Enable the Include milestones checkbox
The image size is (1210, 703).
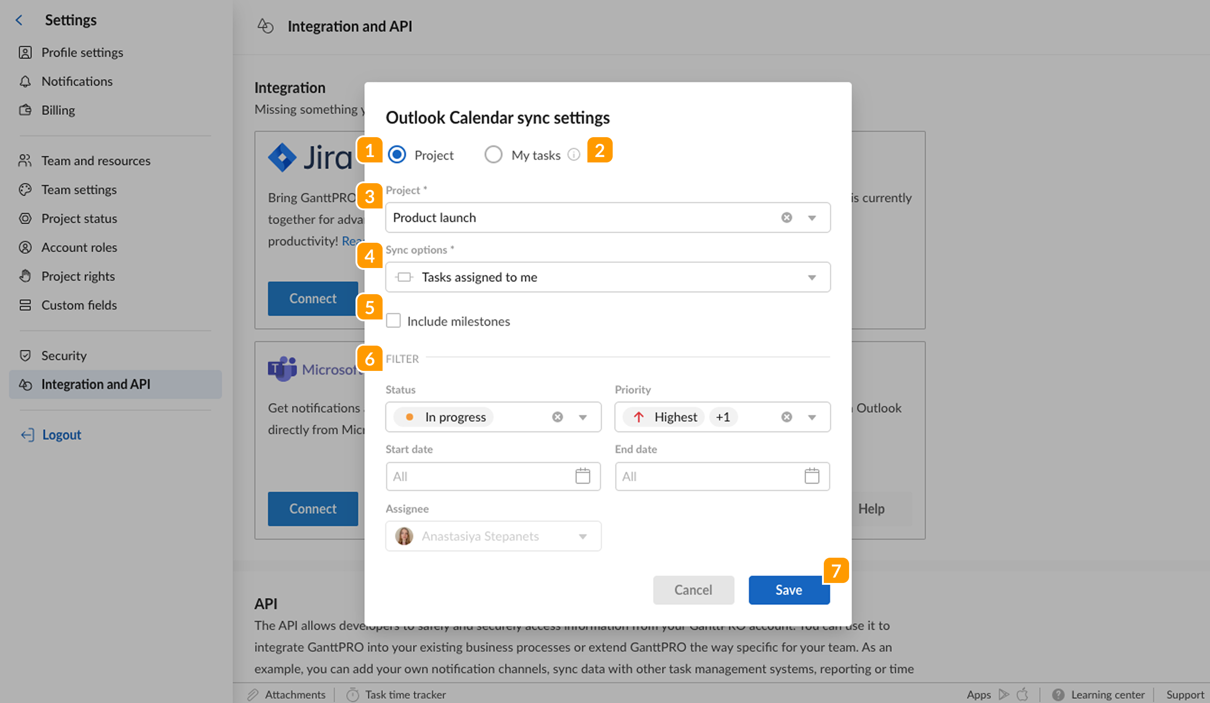click(x=393, y=321)
